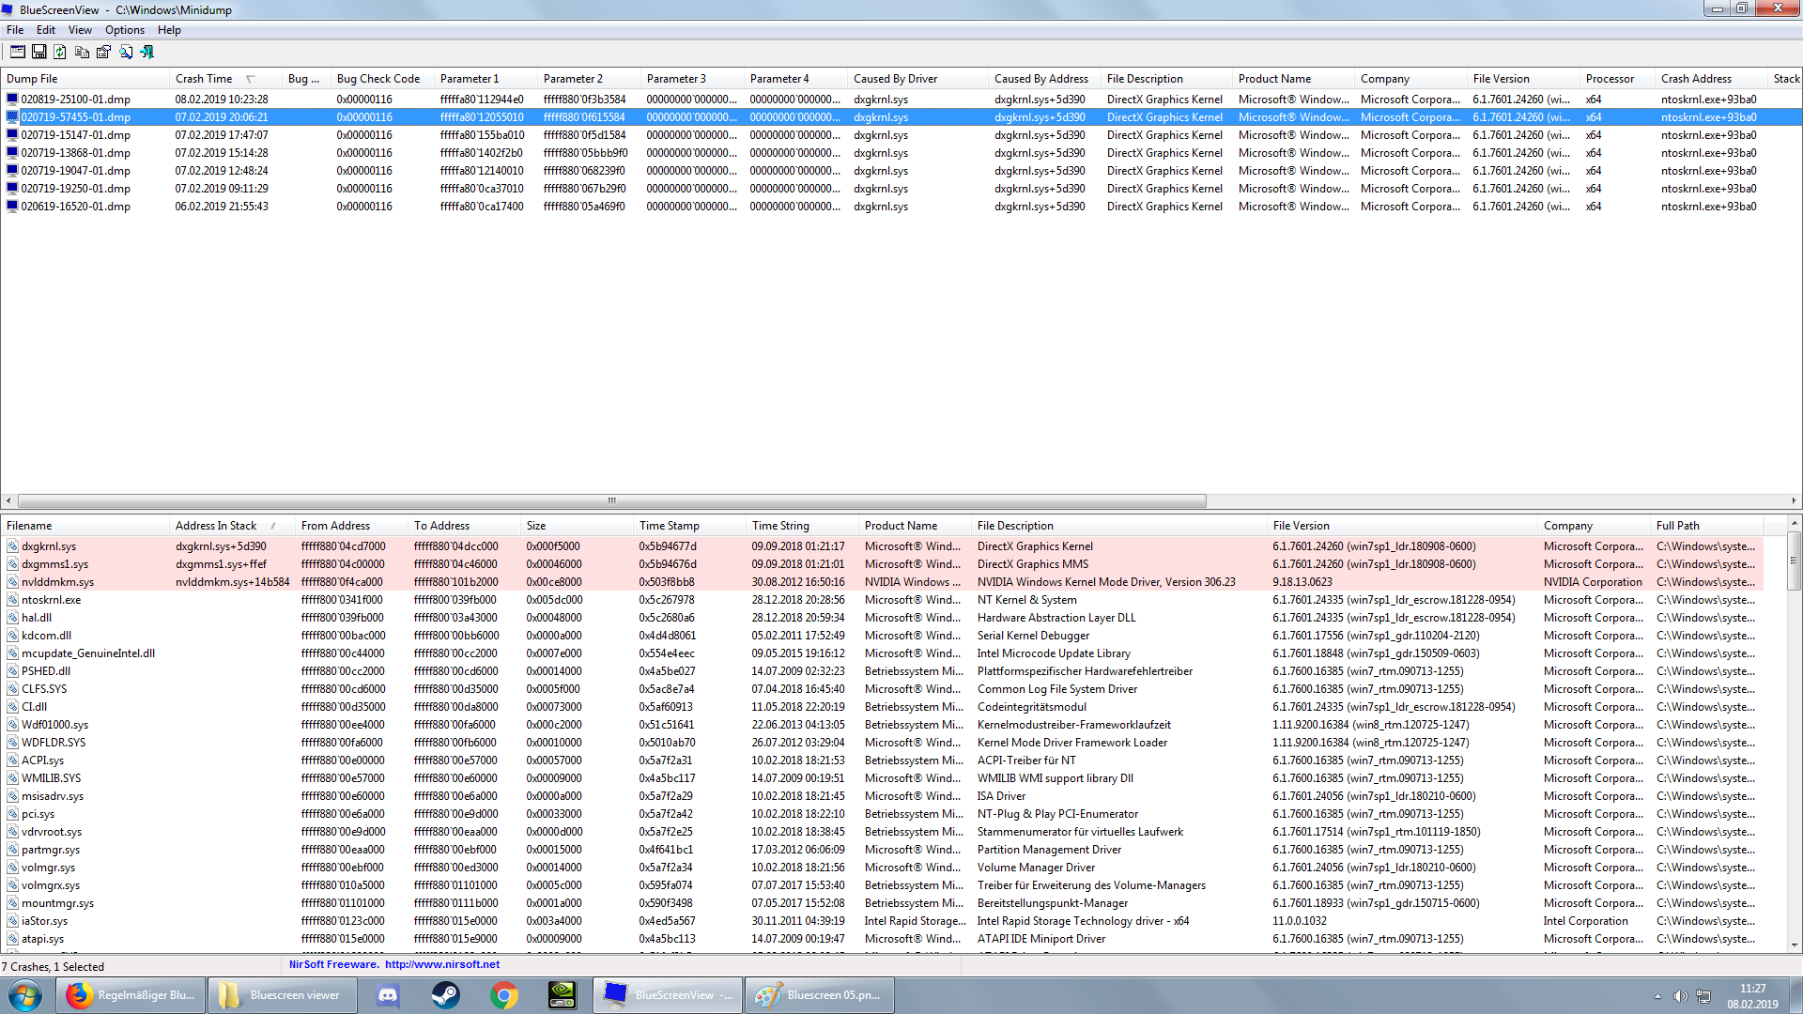Sort drivers by Address In Stack

click(216, 526)
